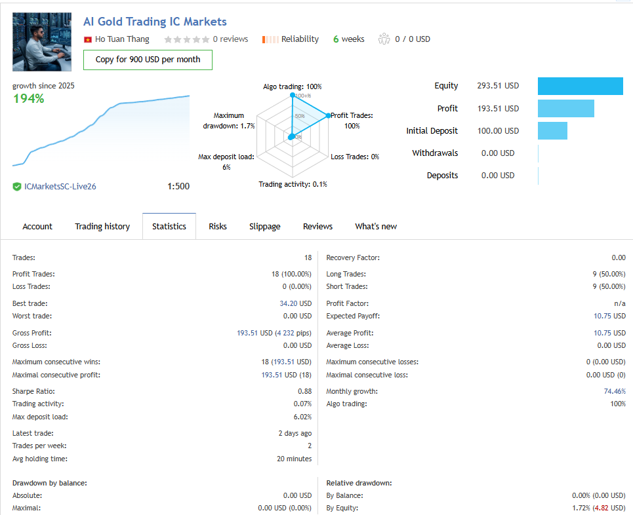Click the Profit light-blue bar indicator
The height and width of the screenshot is (515, 633).
[565, 108]
